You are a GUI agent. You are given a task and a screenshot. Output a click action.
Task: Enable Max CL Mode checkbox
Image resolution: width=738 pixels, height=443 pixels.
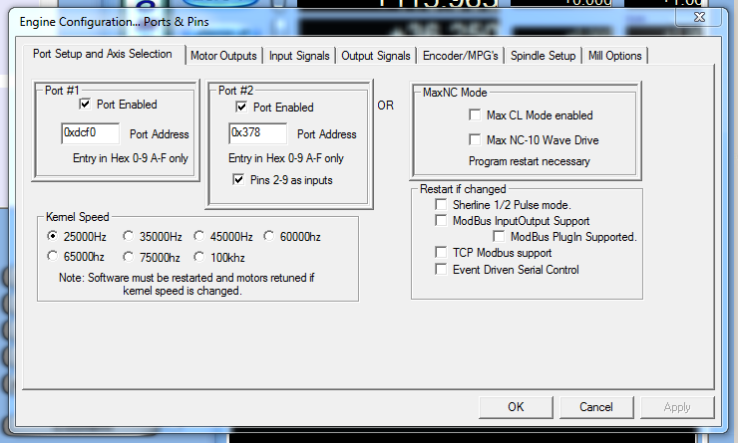point(475,115)
